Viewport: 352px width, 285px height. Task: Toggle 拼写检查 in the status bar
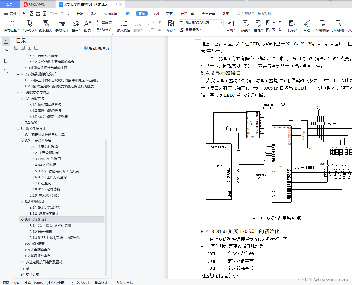56,283
